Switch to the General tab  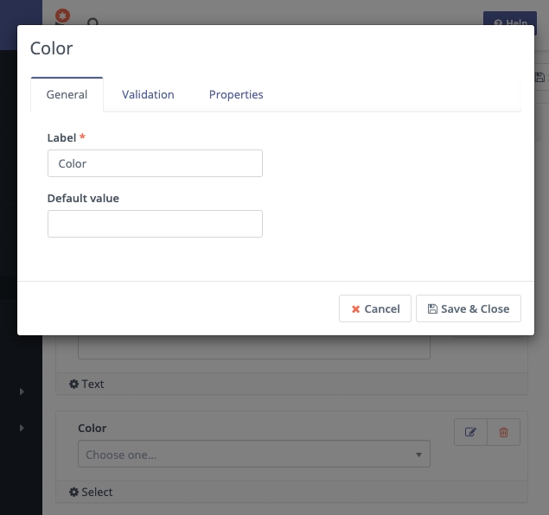tap(67, 94)
